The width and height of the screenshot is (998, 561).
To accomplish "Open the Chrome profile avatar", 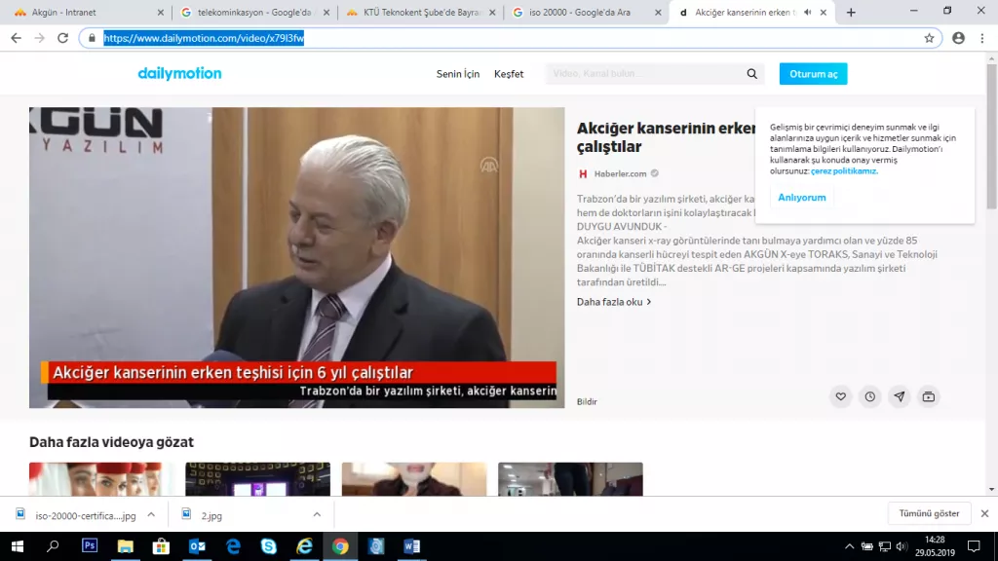I will tap(958, 38).
